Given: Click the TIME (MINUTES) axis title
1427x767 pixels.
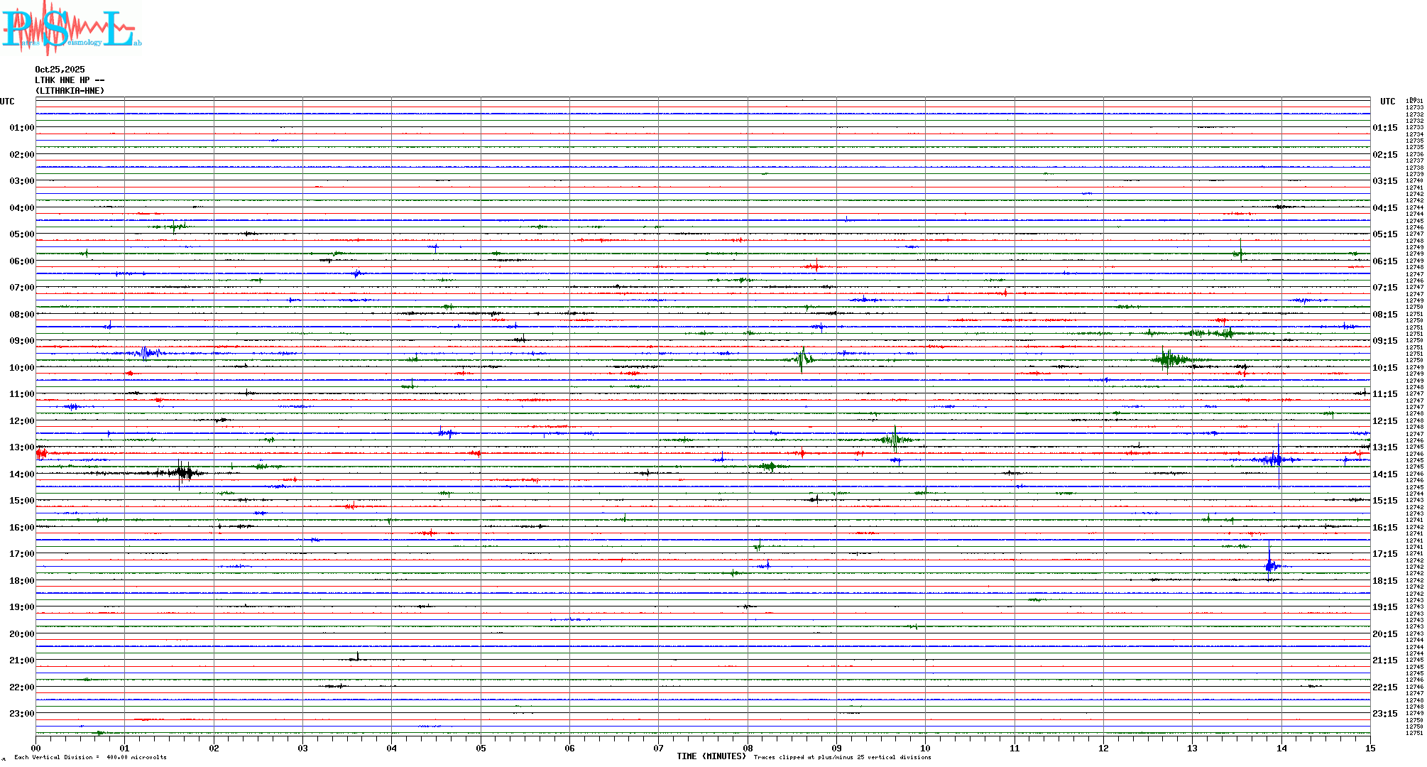Looking at the screenshot, I should pos(711,756).
